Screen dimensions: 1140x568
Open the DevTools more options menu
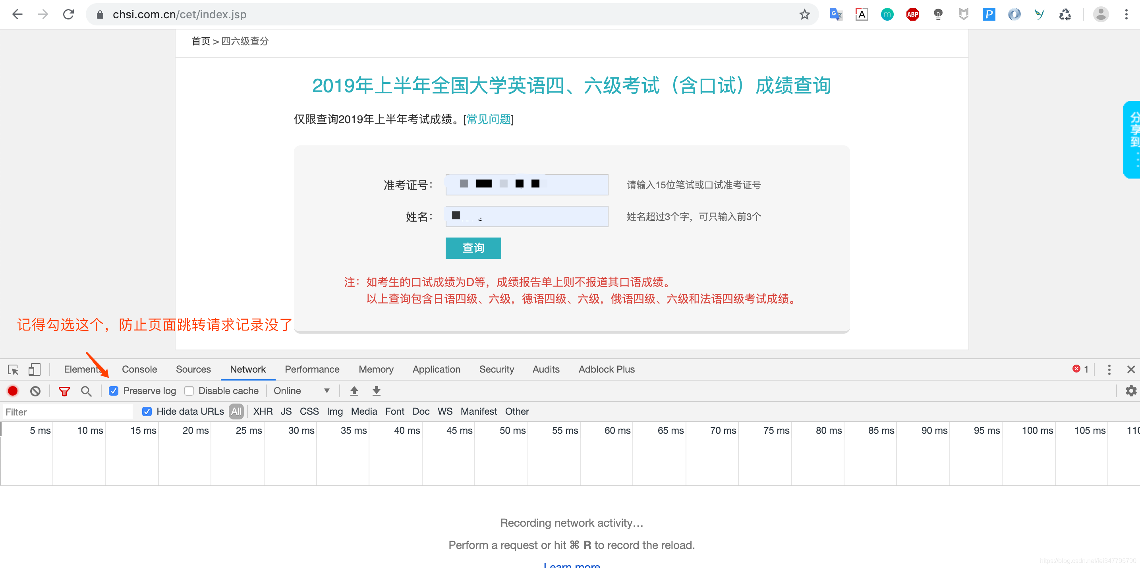(1109, 369)
